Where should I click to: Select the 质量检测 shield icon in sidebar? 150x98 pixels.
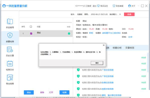(x=10, y=35)
